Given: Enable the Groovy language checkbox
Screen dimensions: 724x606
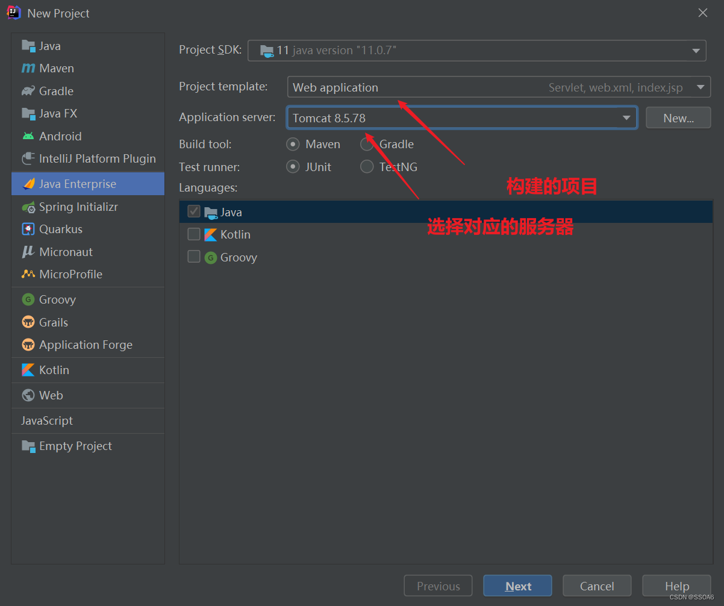Looking at the screenshot, I should 194,257.
